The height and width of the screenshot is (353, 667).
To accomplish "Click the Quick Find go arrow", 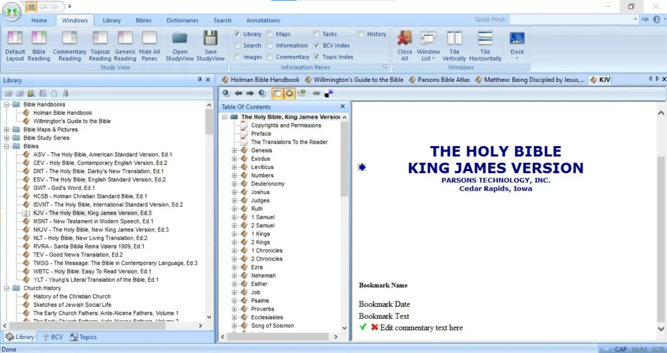I will click(645, 19).
